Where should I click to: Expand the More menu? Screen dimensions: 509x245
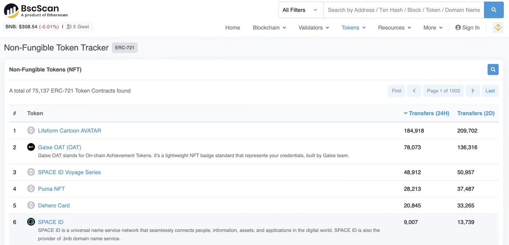(433, 28)
